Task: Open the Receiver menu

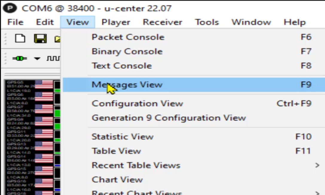Action: (x=162, y=22)
